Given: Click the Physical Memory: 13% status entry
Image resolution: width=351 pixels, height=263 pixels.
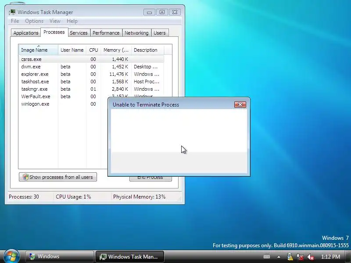Looking at the screenshot, I should (x=139, y=197).
